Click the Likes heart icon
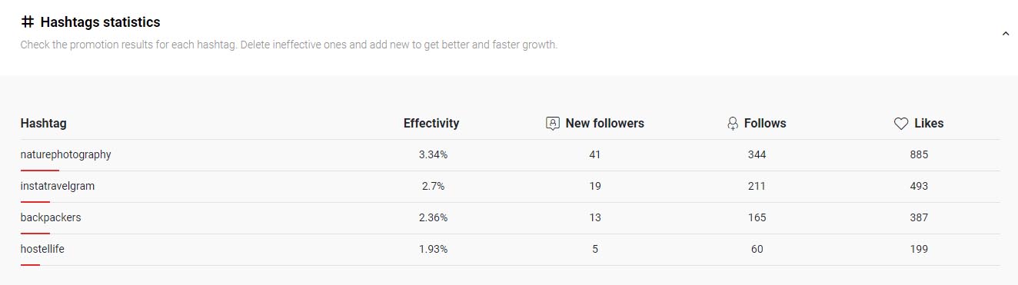The width and height of the screenshot is (1018, 285). pos(901,123)
